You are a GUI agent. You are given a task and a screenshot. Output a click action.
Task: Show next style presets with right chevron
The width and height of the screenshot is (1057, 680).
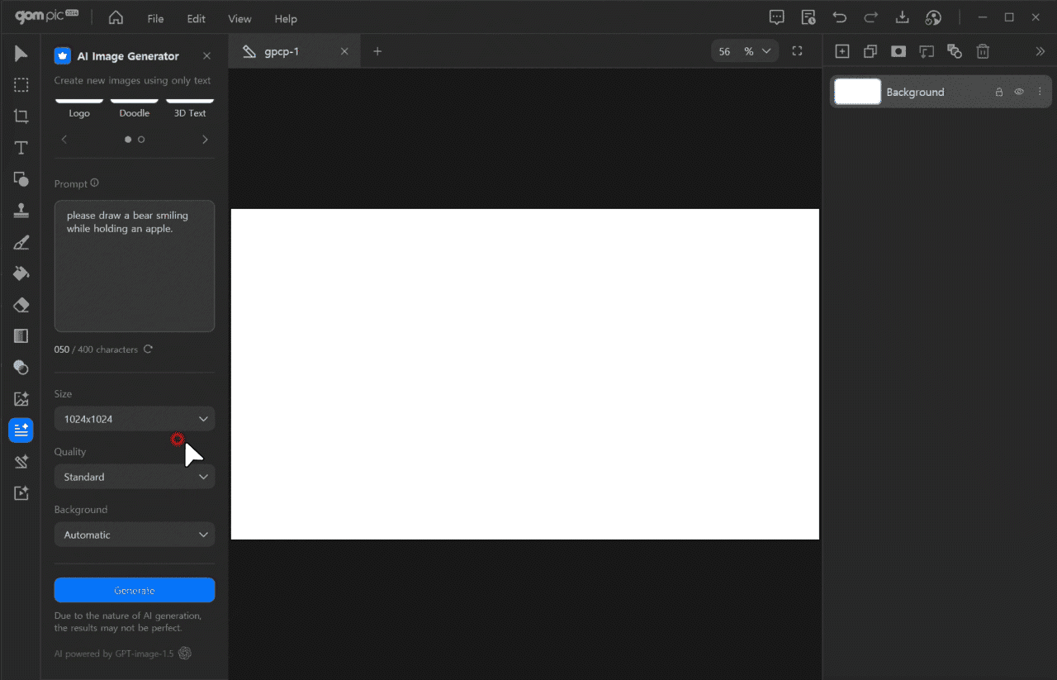click(x=205, y=140)
